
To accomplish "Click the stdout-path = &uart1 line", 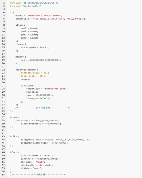I will (x=35, y=47).
